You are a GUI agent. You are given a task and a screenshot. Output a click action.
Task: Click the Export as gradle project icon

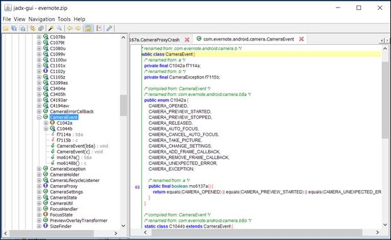[22, 29]
